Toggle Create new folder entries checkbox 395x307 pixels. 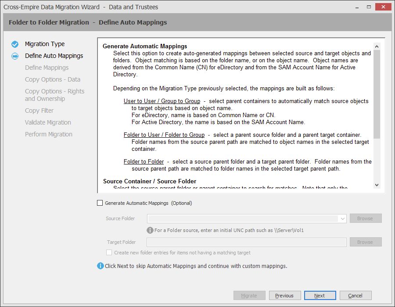[109, 253]
